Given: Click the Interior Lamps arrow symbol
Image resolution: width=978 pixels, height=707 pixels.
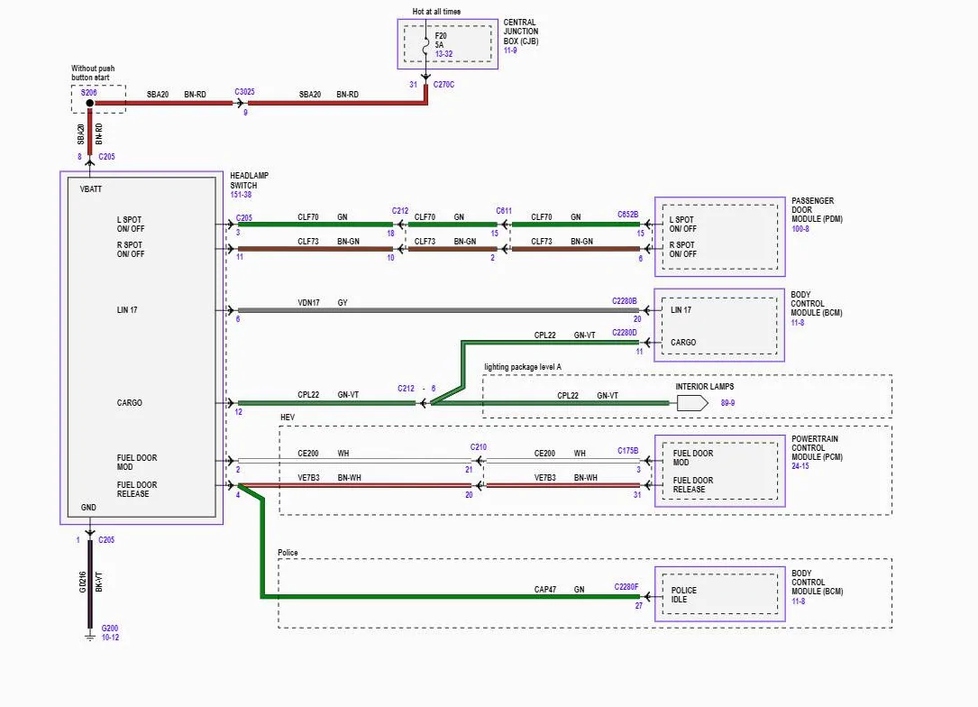Looking at the screenshot, I should pyautogui.click(x=692, y=403).
